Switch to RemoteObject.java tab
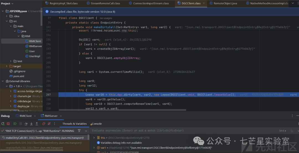 pyautogui.click(x=223, y=3)
